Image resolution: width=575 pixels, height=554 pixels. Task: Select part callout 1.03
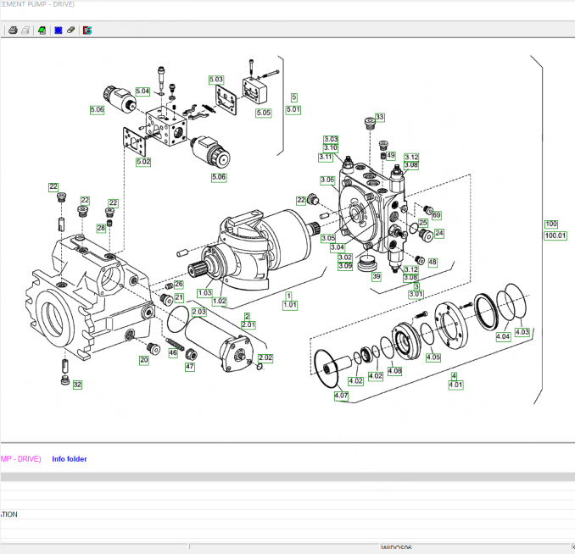tap(204, 292)
